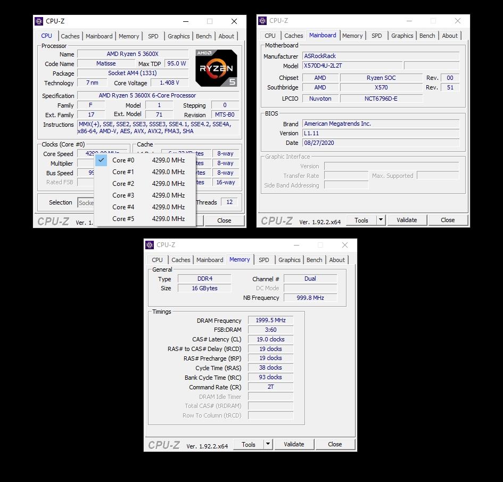Click the CPU-Z app icon in the Memory window title bar

coord(150,245)
